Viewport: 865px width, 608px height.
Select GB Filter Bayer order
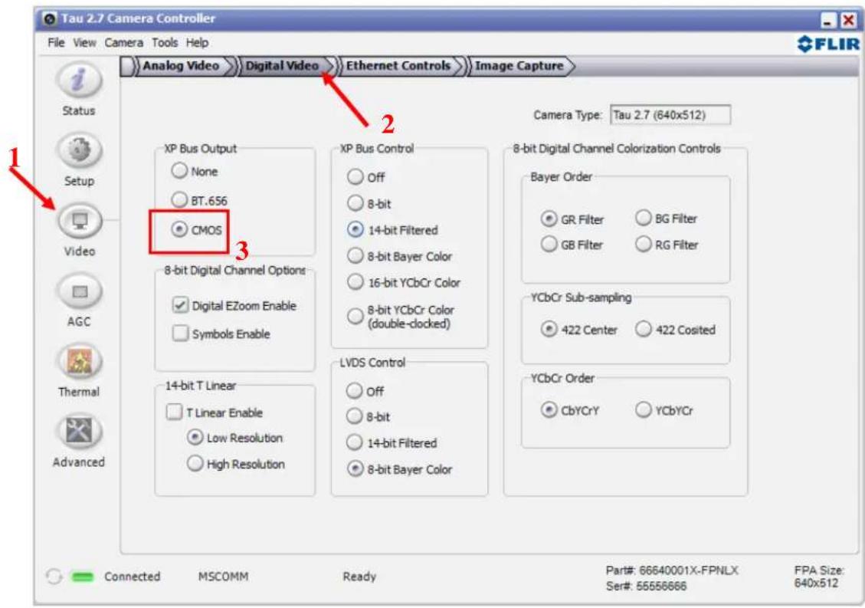click(x=572, y=245)
